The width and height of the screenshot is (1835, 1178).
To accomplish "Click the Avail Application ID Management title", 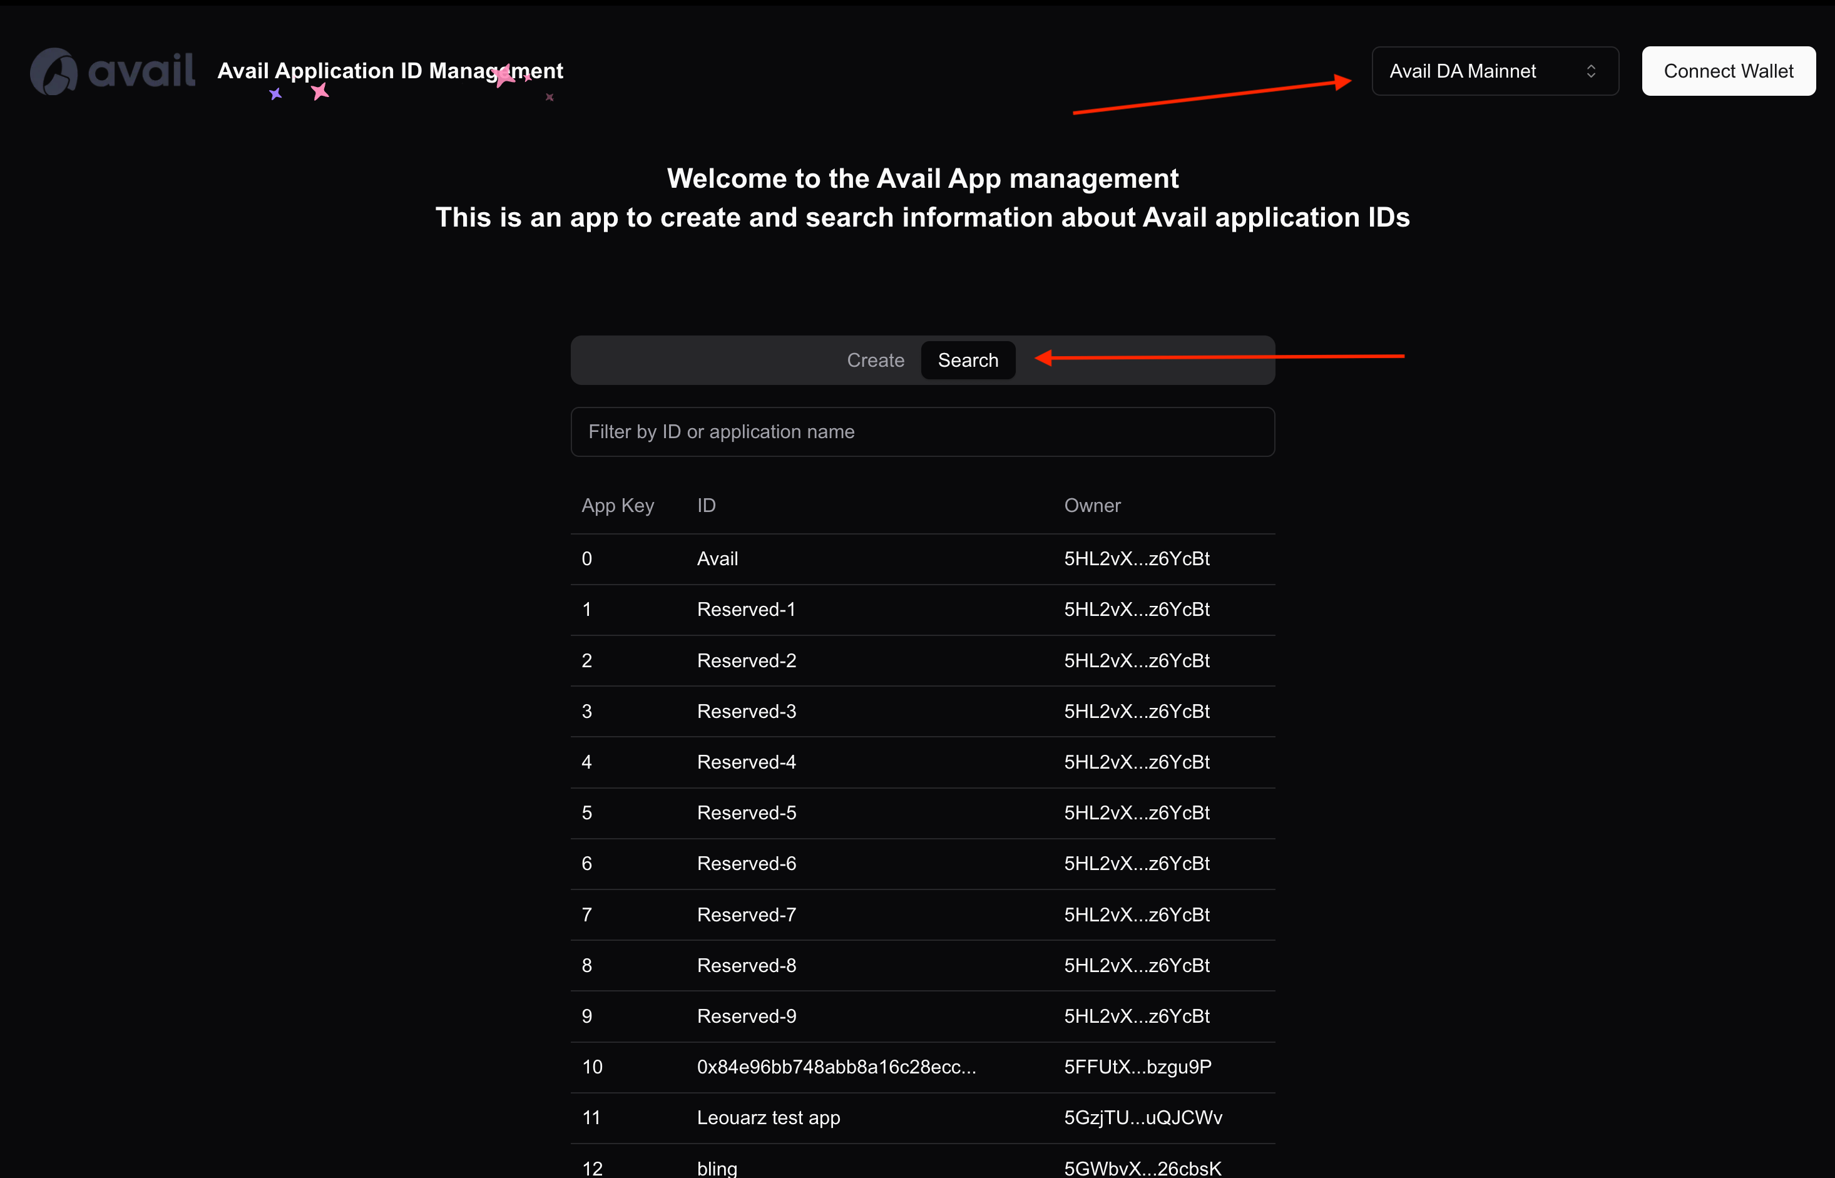I will (x=390, y=71).
